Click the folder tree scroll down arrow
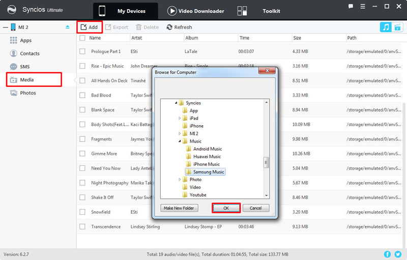Viewport: 407px width, 260px height. (x=266, y=195)
